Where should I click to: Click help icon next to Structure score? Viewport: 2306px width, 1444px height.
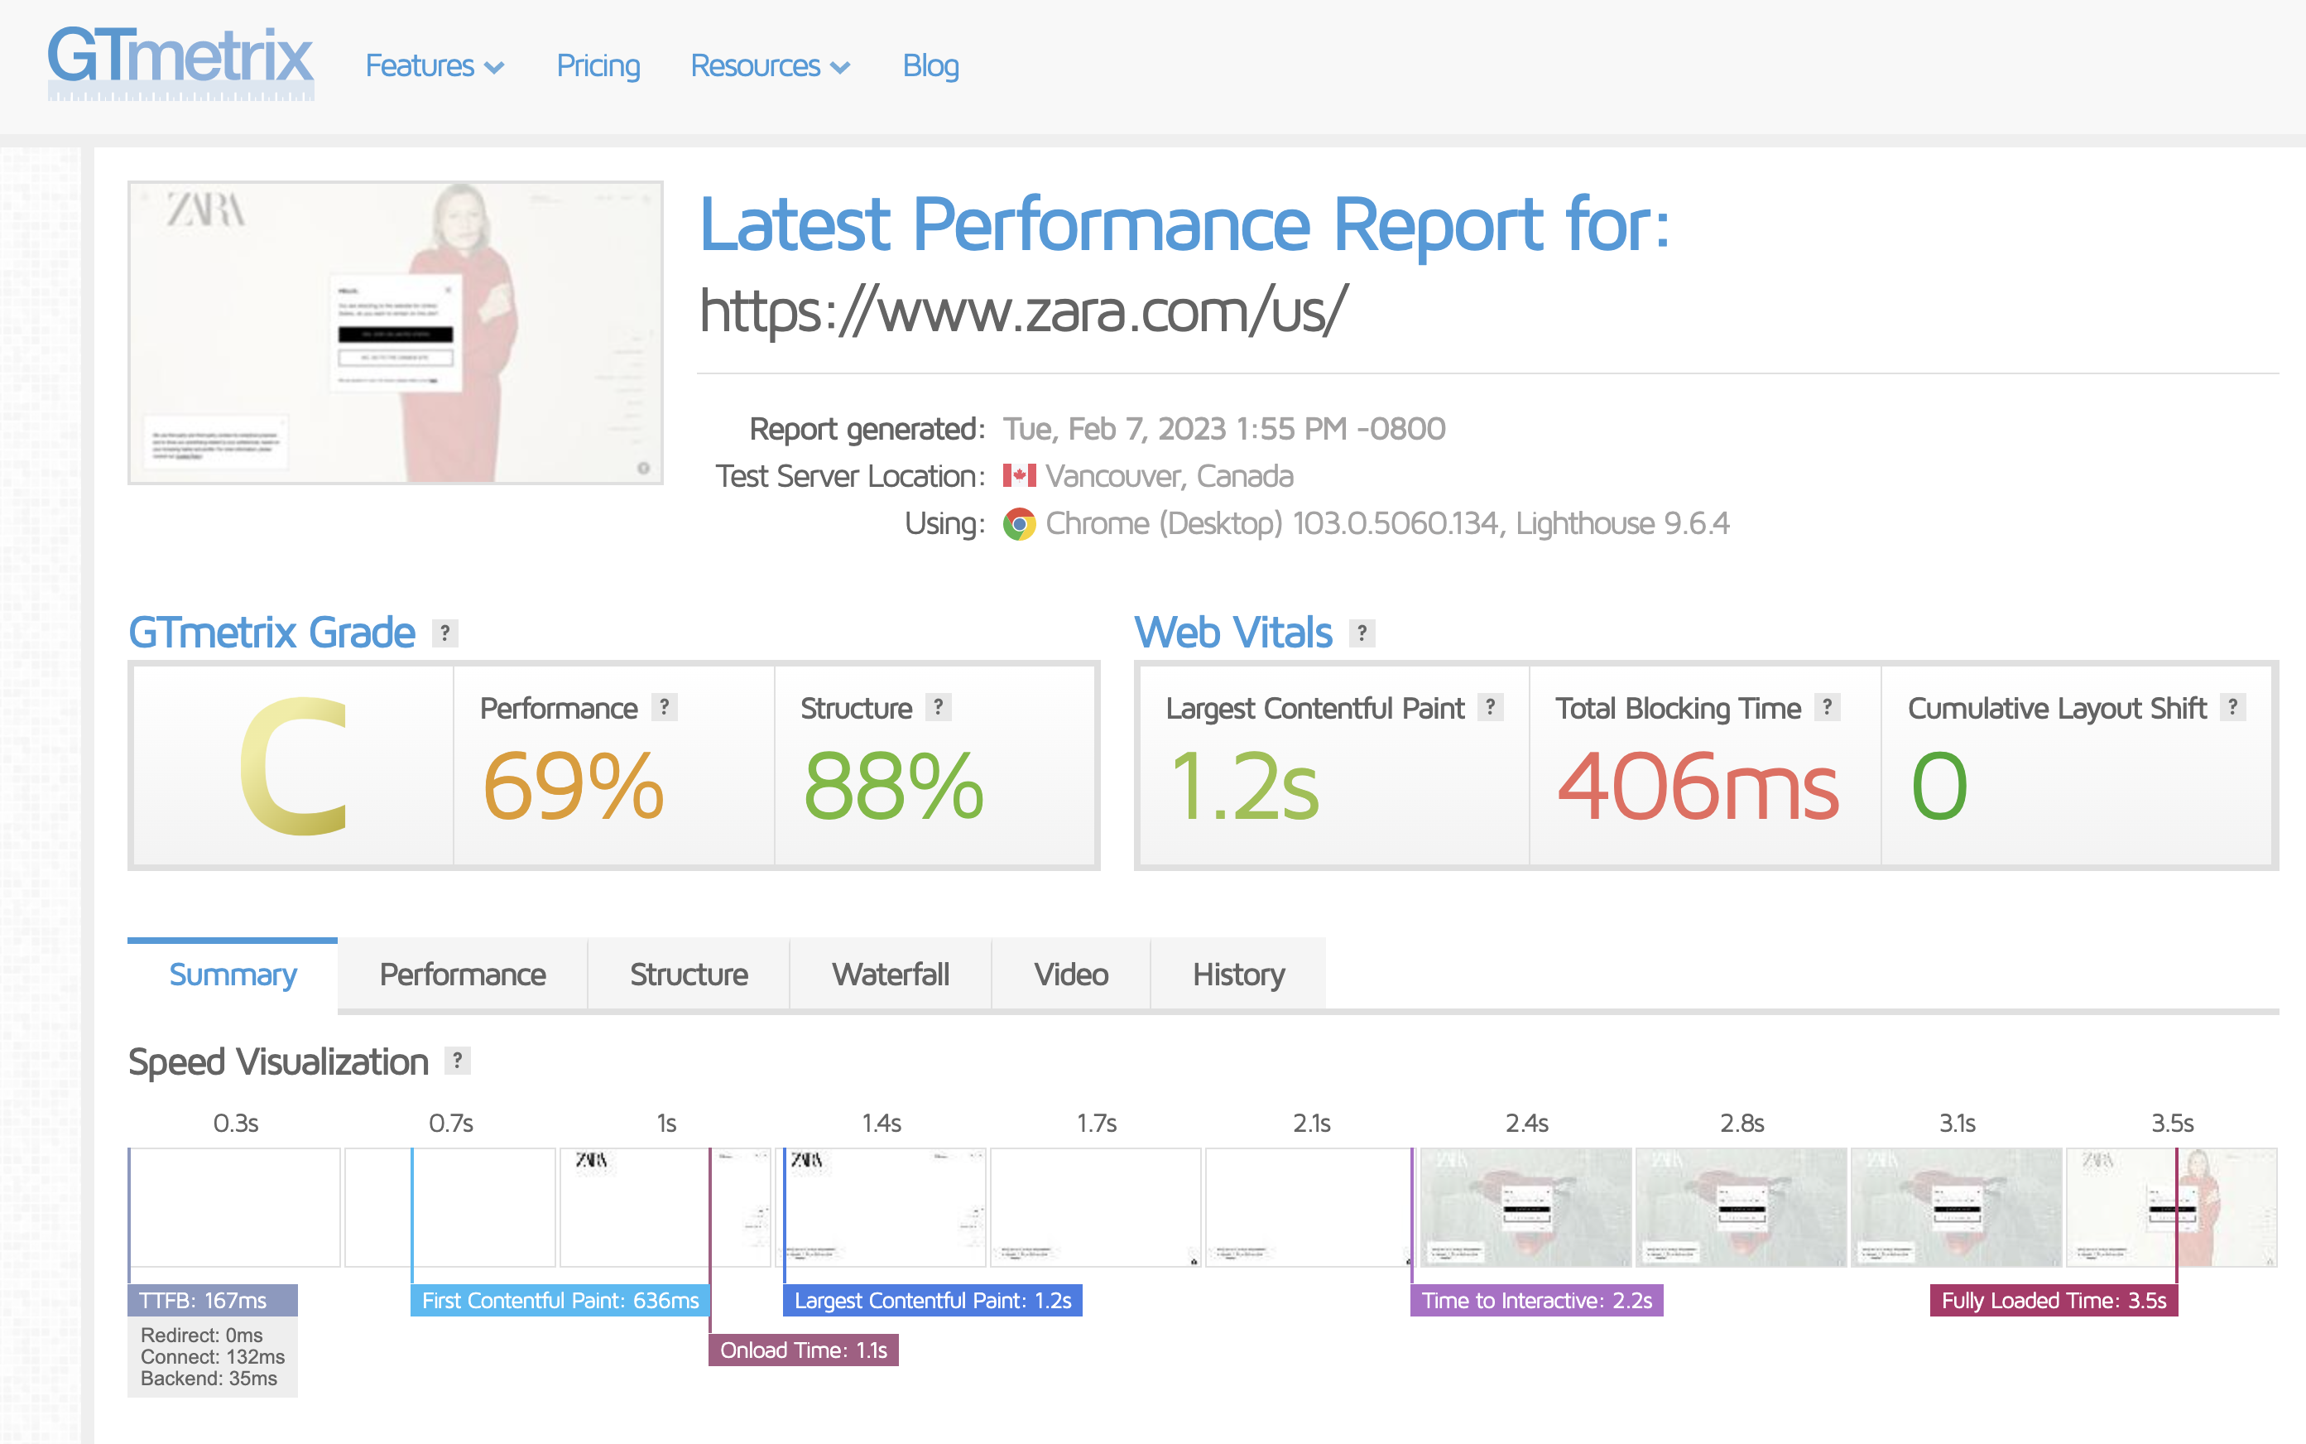[x=939, y=708]
